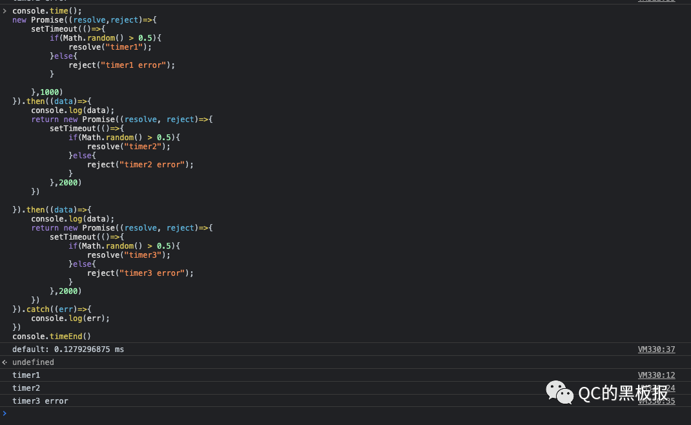This screenshot has width=691, height=425.
Task: Open source link VM330:37
Action: 656,349
